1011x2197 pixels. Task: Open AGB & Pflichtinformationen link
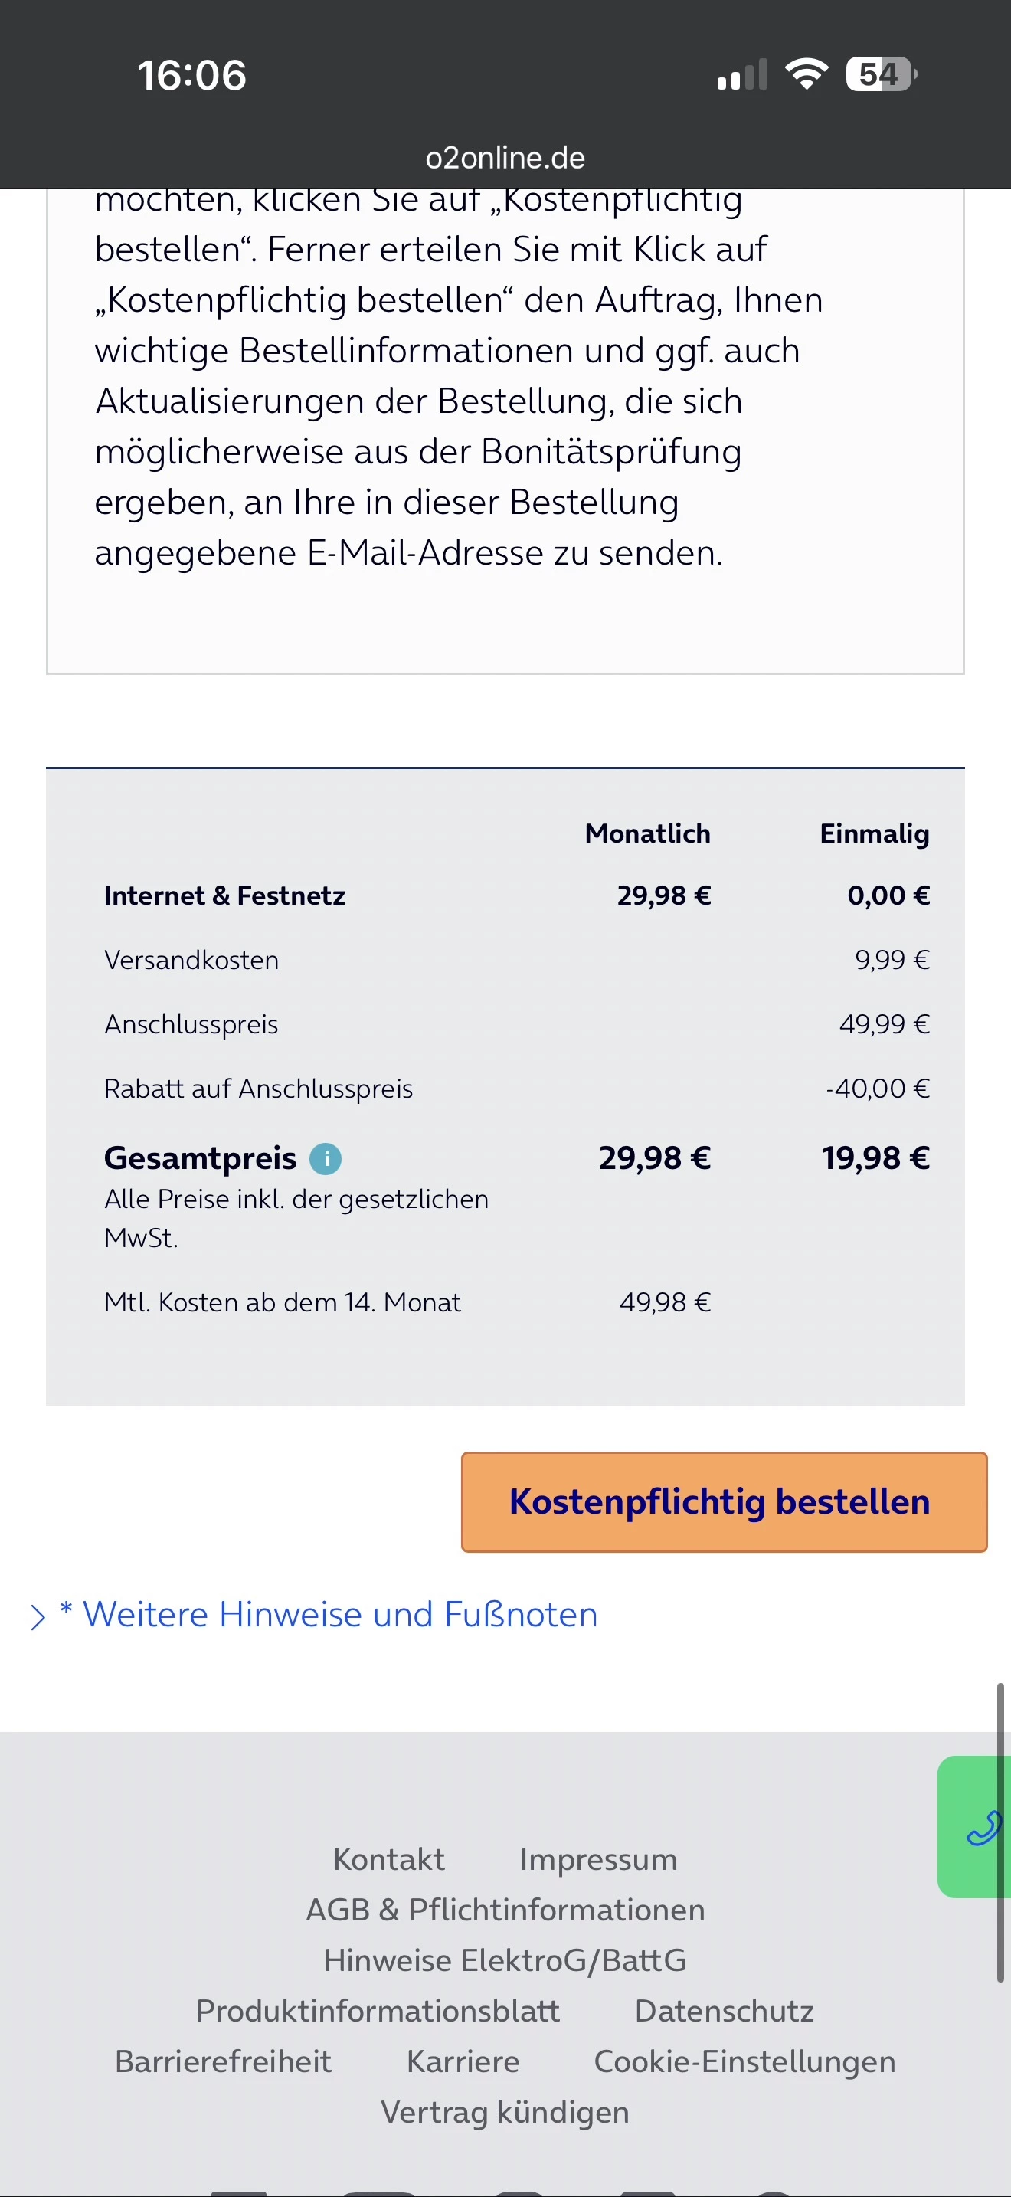click(x=505, y=1910)
